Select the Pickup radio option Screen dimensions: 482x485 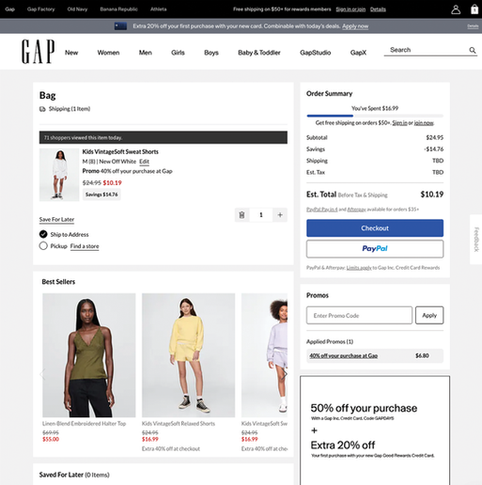(43, 246)
